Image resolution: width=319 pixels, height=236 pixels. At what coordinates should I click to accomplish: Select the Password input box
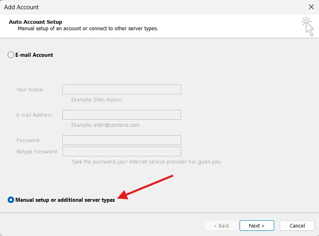pyautogui.click(x=121, y=140)
